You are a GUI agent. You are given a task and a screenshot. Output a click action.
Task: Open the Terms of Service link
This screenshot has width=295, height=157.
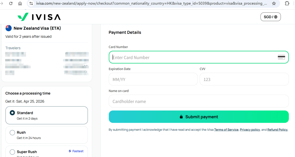coord(226,130)
